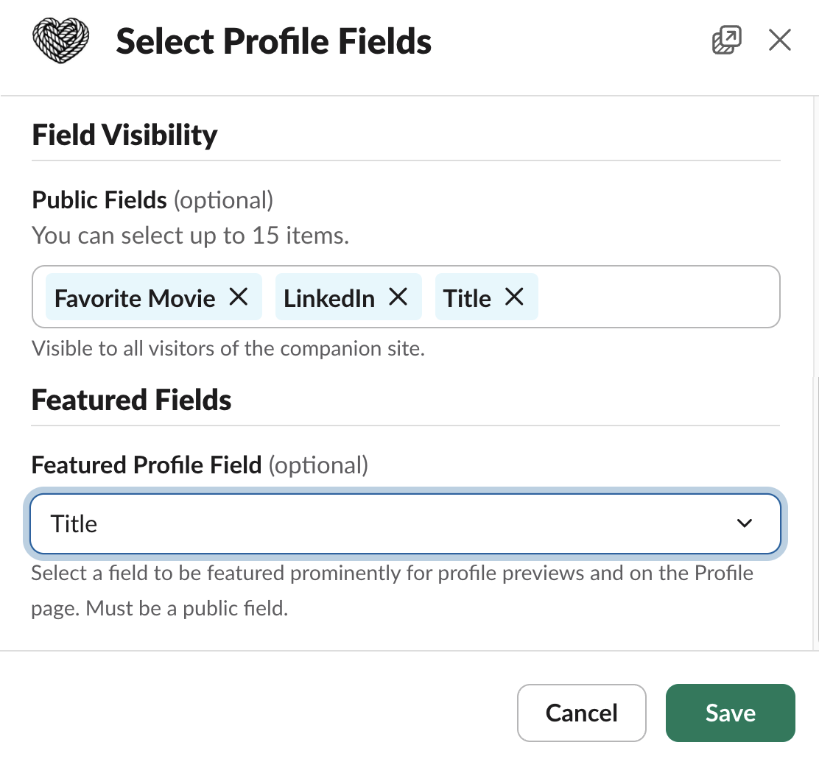Screen dimensions: 819x759
Task: Select the Title chip label in Public Fields
Action: coord(467,298)
